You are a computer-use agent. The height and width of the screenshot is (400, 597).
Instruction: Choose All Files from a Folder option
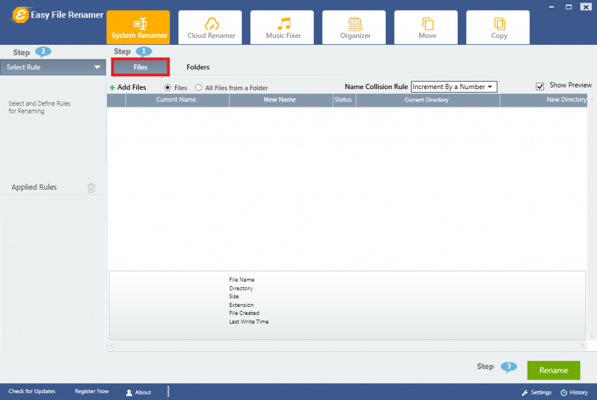pos(198,87)
